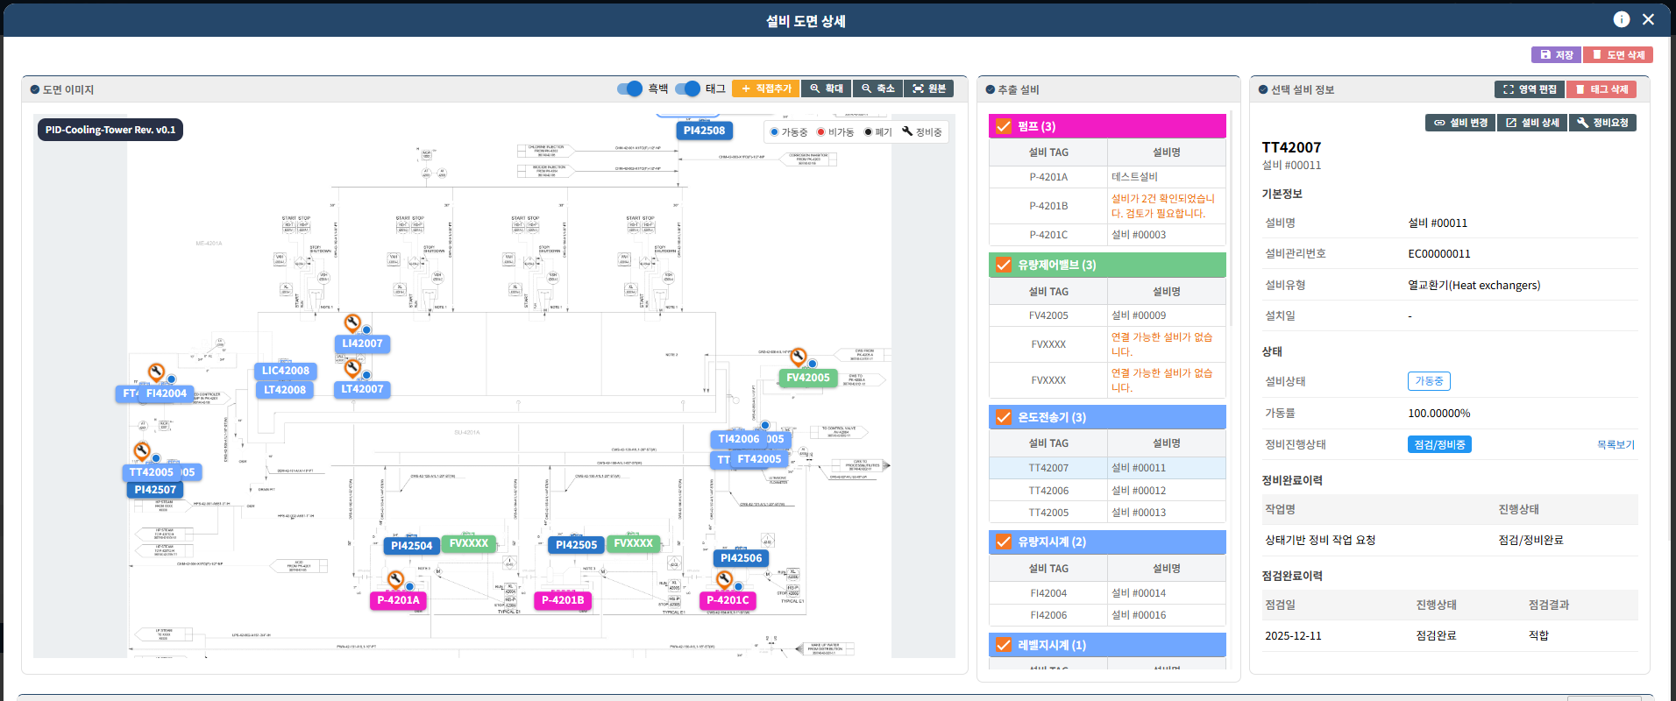Select the PI42504 tag on the drawing
The image size is (1676, 701).
tap(412, 545)
